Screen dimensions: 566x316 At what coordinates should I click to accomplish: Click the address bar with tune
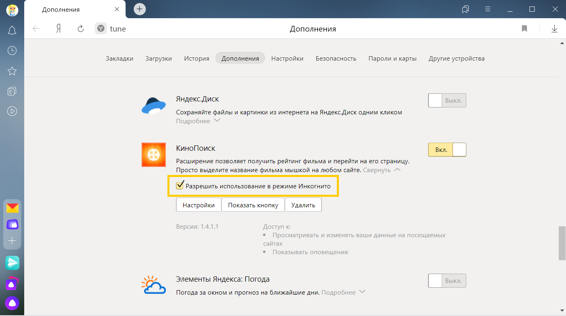tap(118, 29)
